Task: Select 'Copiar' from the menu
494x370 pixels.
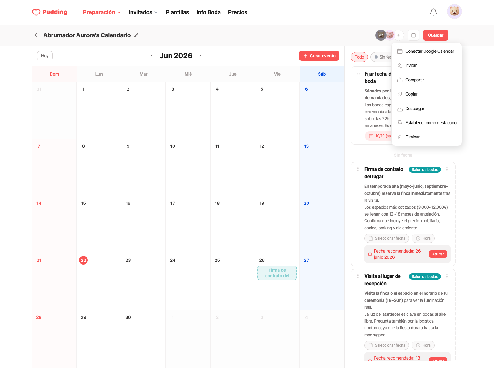Action: (427, 94)
